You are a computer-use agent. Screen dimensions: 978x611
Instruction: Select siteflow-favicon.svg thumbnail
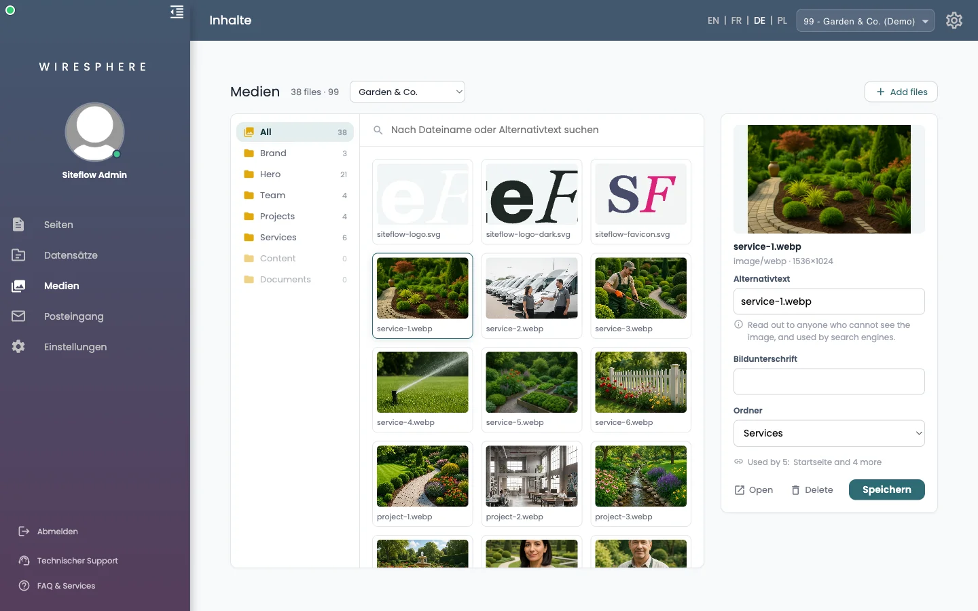pos(641,202)
